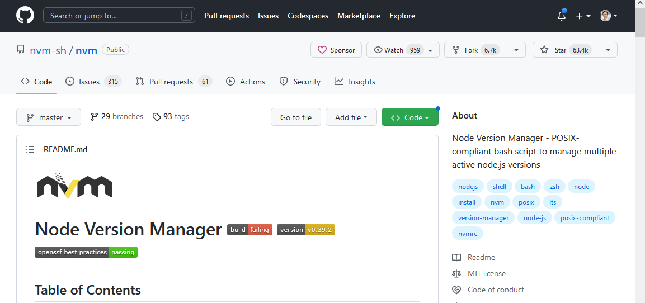The width and height of the screenshot is (645, 303).
Task: Open Explore in top navigation
Action: (x=402, y=16)
